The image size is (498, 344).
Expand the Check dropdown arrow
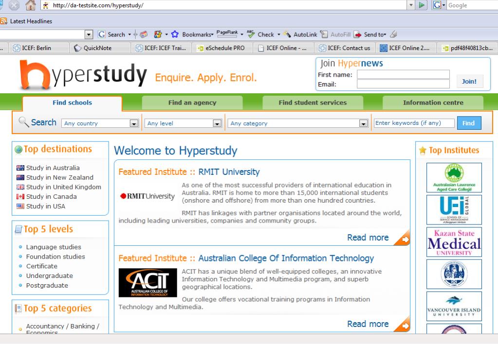coord(279,34)
